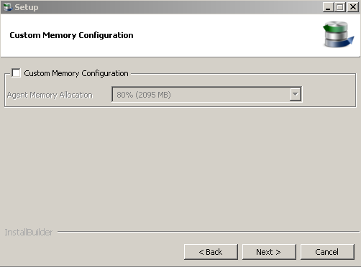Maximize the Setup window

[x=340, y=7]
